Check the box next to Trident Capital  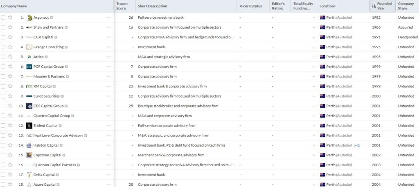coord(3,126)
